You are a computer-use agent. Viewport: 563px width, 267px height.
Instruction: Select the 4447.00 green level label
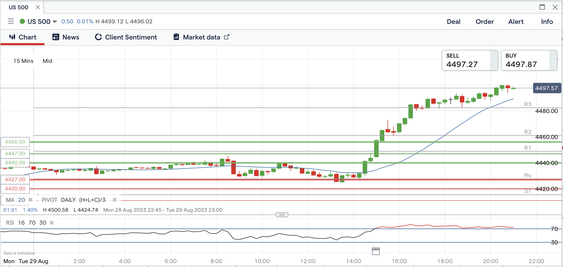pyautogui.click(x=15, y=153)
